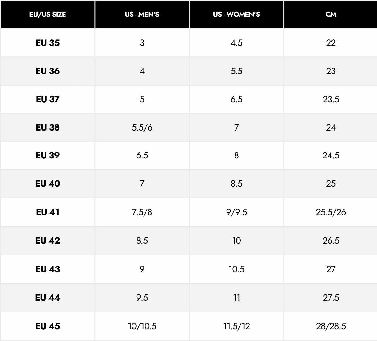The height and width of the screenshot is (341, 377).
Task: Select men's size 10/10.5 cell
Action: click(x=142, y=326)
